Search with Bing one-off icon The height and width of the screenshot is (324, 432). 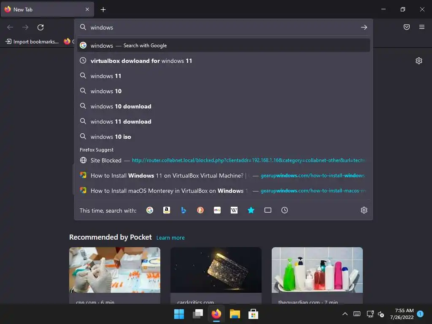point(184,210)
